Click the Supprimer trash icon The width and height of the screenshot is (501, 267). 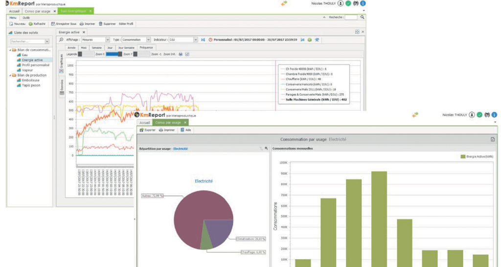tap(100, 23)
